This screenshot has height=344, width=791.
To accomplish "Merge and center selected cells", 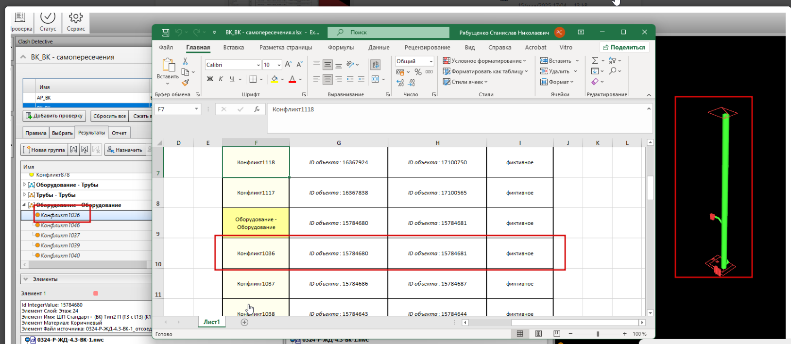I will coord(375,79).
